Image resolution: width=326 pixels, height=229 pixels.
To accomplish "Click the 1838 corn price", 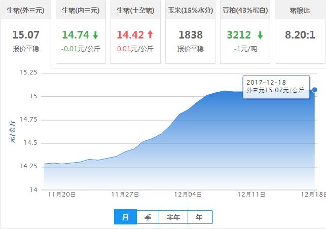I will [191, 34].
